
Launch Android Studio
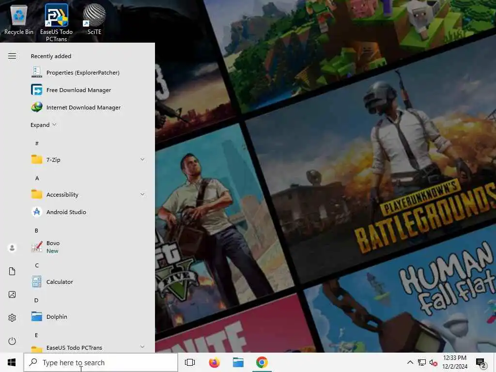click(89, 212)
